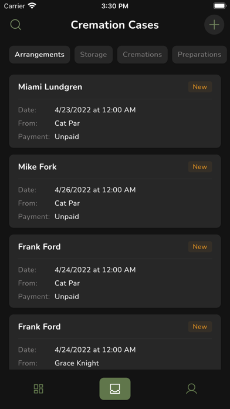230x409 pixels.
Task: Tap the battery indicator icon
Action: click(219, 6)
